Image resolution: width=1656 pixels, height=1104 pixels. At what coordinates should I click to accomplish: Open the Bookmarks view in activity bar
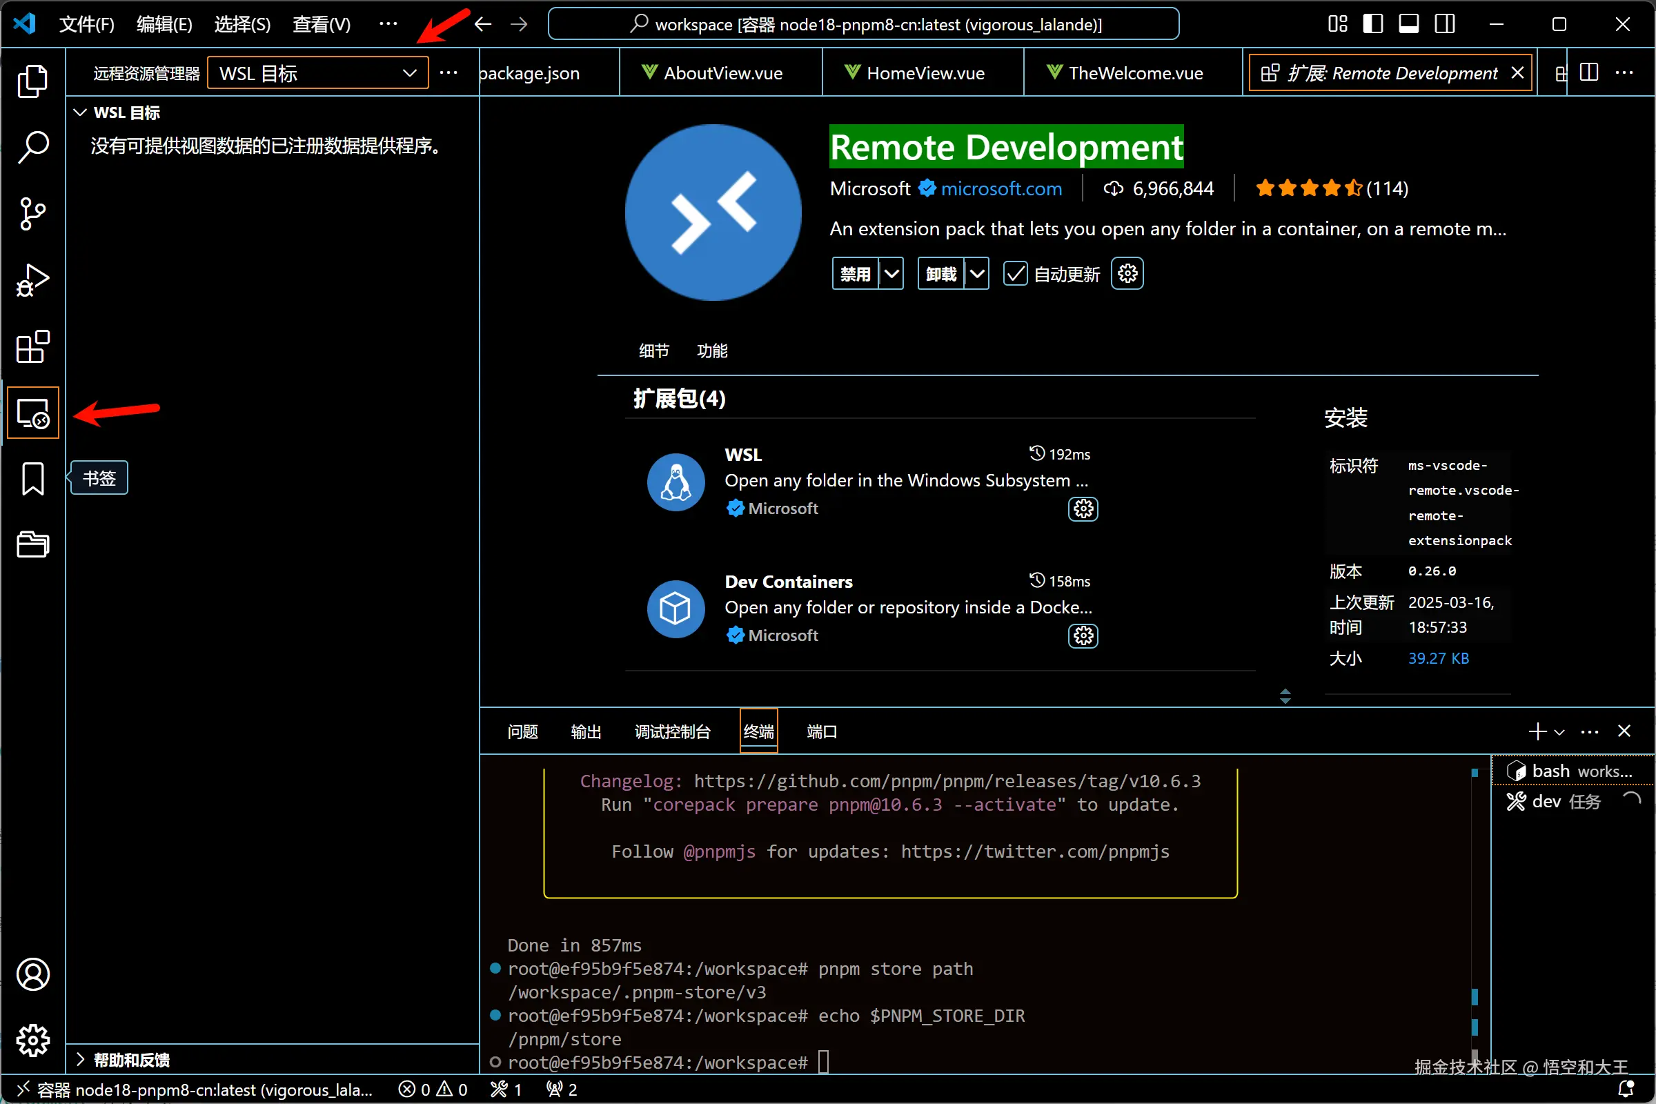pyautogui.click(x=32, y=479)
